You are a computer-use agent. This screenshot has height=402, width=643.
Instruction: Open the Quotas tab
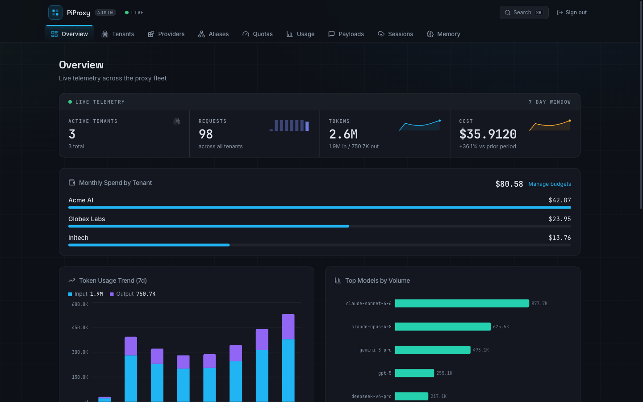[x=258, y=34]
